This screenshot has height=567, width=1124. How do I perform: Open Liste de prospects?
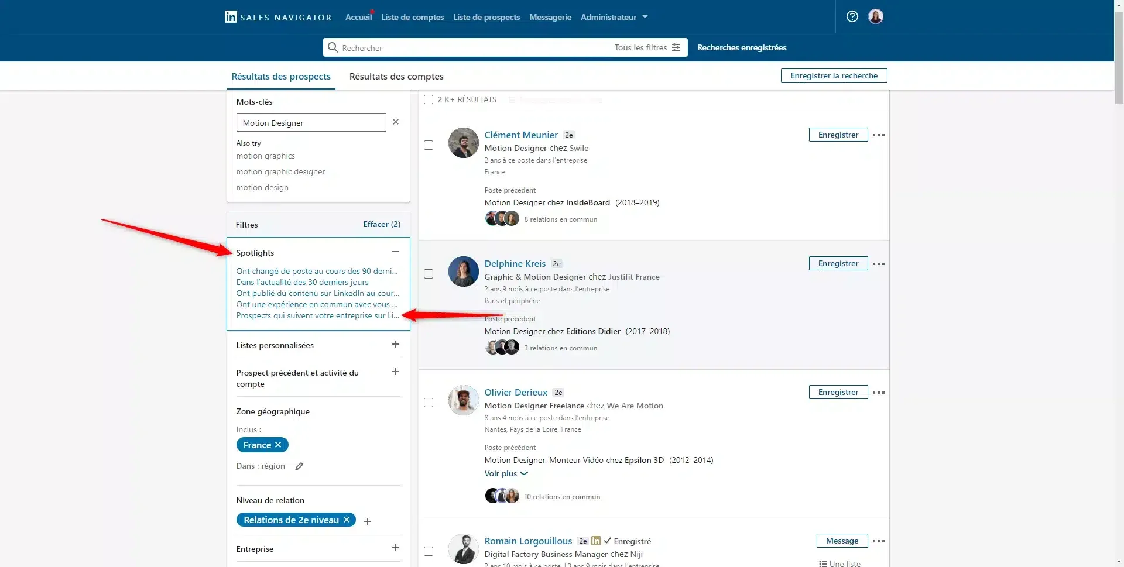coord(486,17)
